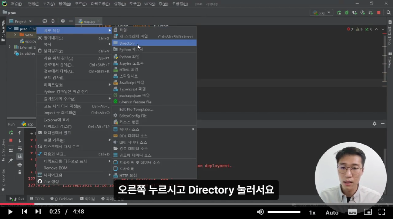393x219 pixels.
Task: Select 붙여넣기 in the context menu
Action: point(74,51)
